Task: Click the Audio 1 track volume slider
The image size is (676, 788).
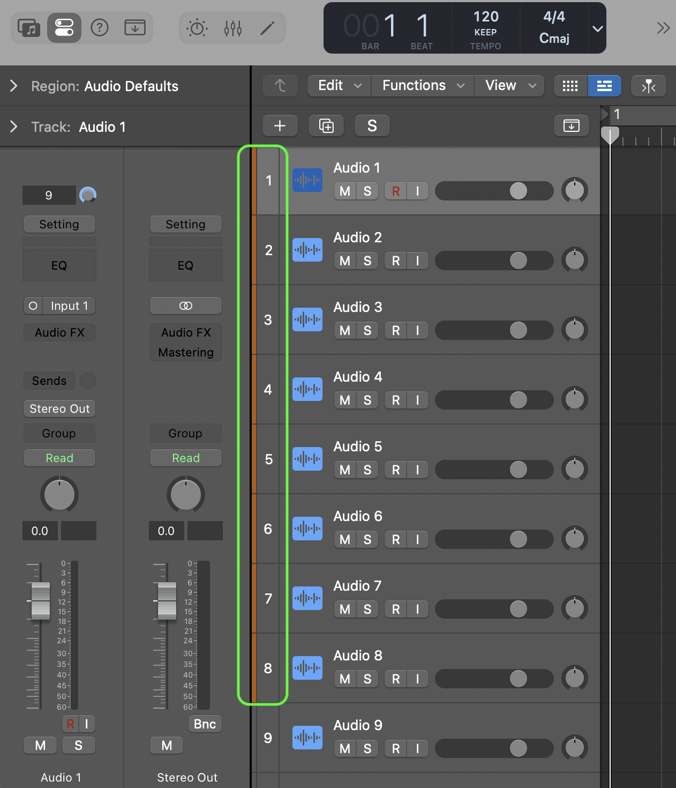Action: [494, 191]
